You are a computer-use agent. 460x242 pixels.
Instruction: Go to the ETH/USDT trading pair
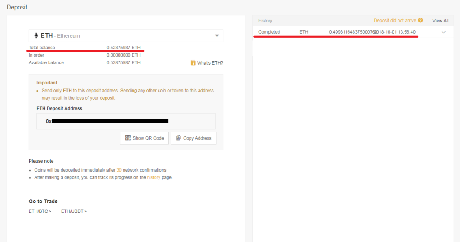pyautogui.click(x=74, y=211)
